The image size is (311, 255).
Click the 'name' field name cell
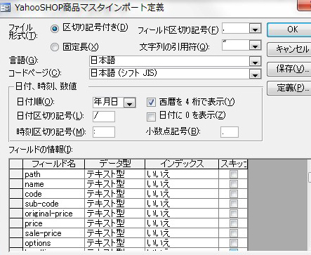coord(54,184)
